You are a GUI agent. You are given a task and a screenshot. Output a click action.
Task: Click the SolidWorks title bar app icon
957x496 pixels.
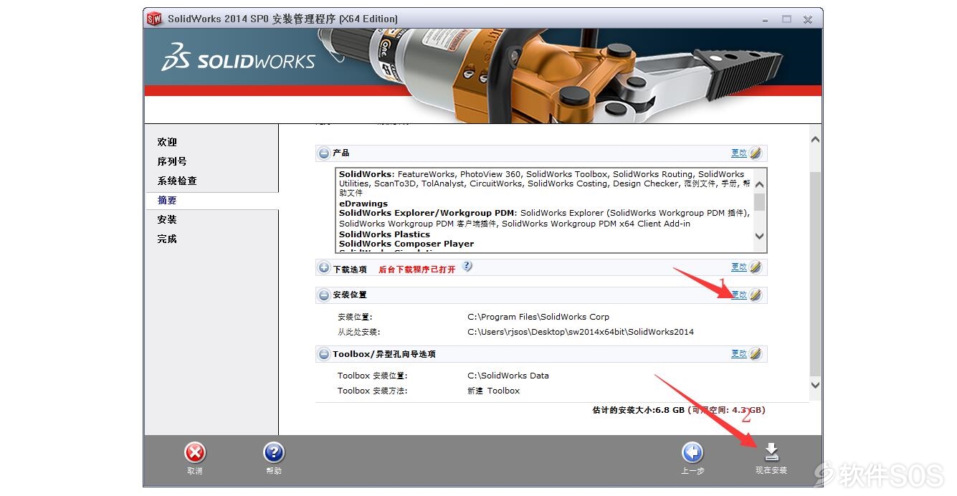pyautogui.click(x=154, y=19)
